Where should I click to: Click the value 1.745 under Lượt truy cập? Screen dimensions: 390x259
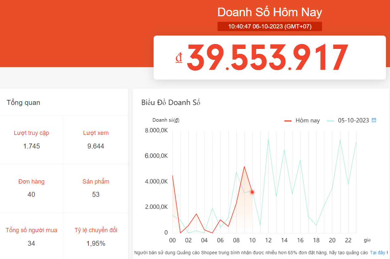click(x=31, y=146)
